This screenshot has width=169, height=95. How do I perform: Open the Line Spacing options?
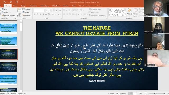(x=82, y=10)
